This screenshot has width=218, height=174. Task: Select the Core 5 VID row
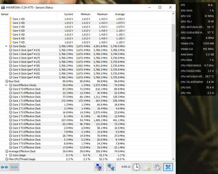click(63, 34)
